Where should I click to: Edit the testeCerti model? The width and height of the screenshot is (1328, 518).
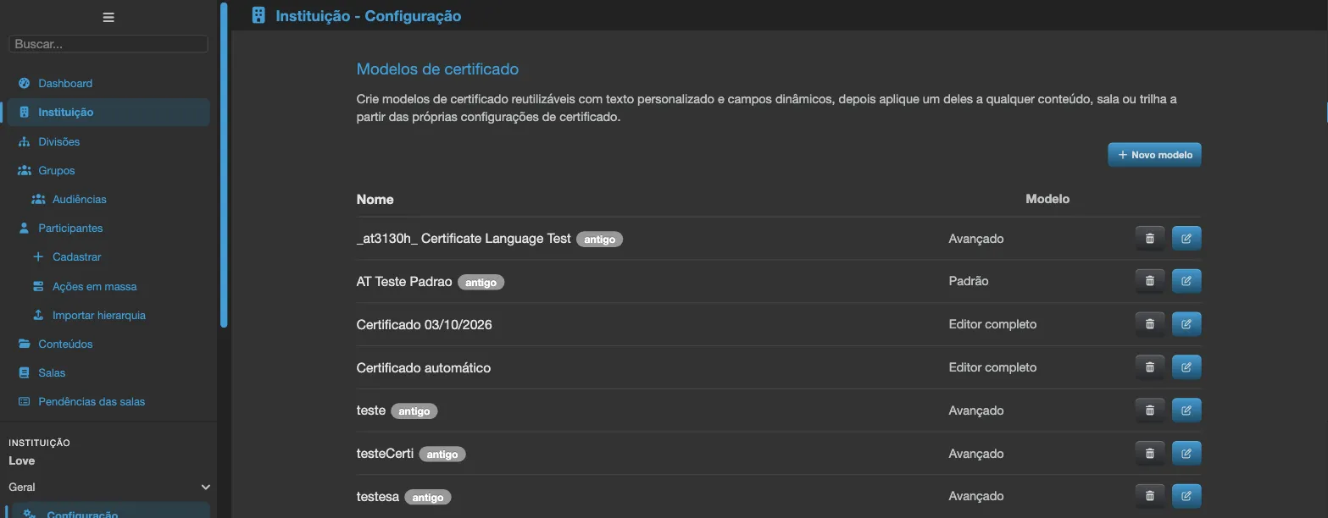1186,454
